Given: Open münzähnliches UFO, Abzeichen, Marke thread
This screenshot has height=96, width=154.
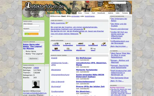Looking at the screenshot, I should click(x=91, y=64).
